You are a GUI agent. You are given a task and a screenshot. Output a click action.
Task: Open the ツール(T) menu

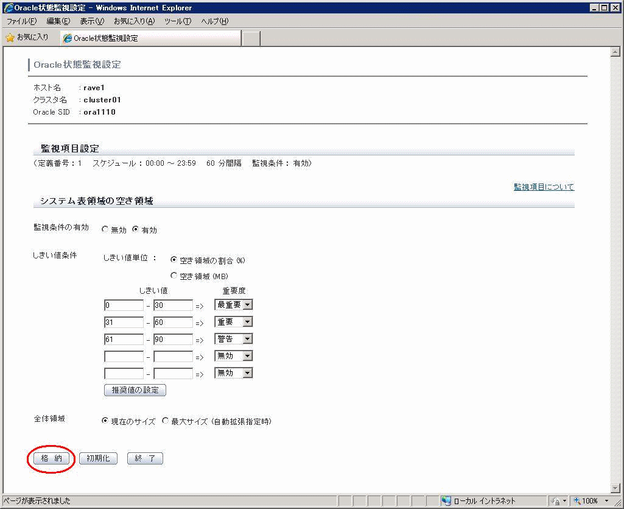[178, 21]
